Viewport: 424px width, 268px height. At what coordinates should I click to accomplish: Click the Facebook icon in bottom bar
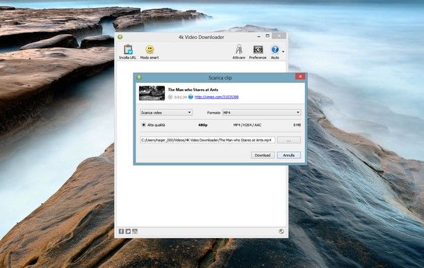(122, 231)
